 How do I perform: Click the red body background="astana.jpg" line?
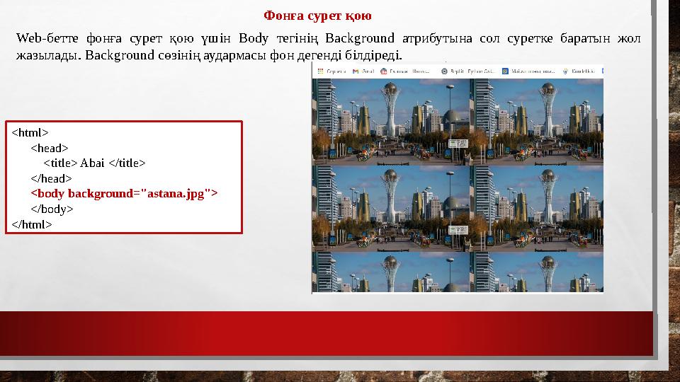pos(124,194)
